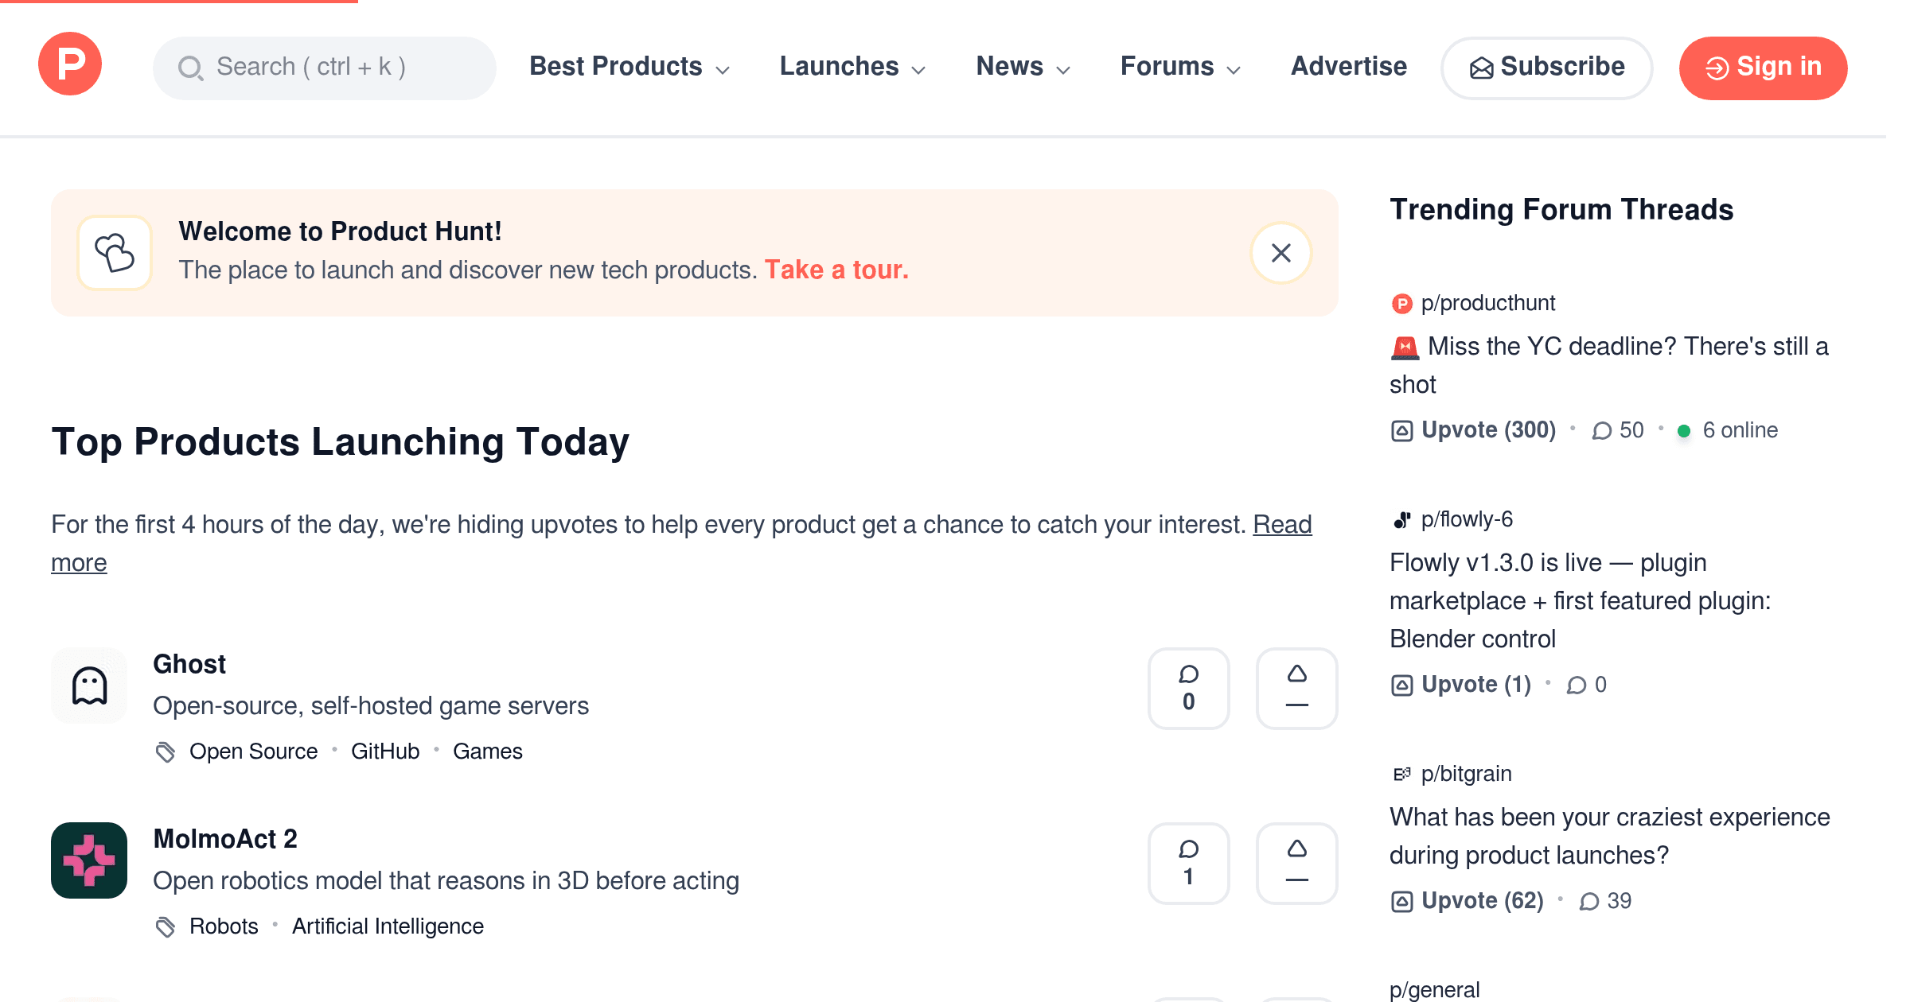Open the Flowly v1.3.0 is live thread
This screenshot has height=1002, width=1910.
click(x=1581, y=601)
